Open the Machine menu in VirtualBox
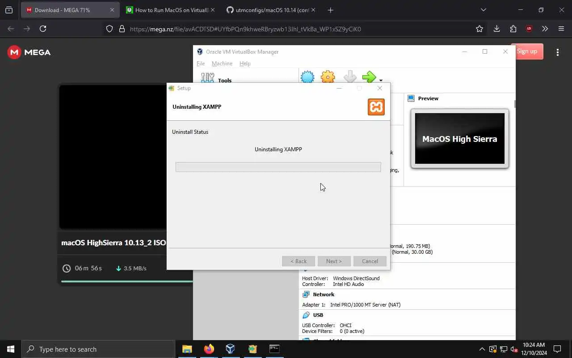572x358 pixels. click(222, 64)
